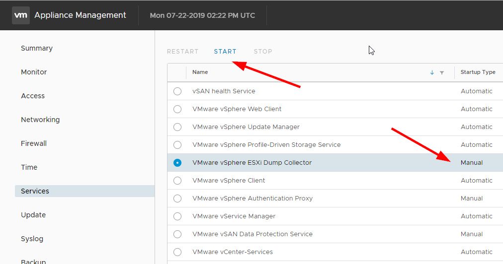Click VMware vSphere Profile-Driven Storage Service name
The image size is (503, 264).
pos(266,145)
